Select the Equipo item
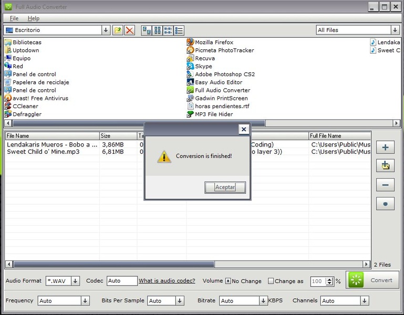This screenshot has width=404, height=315. pos(17,58)
